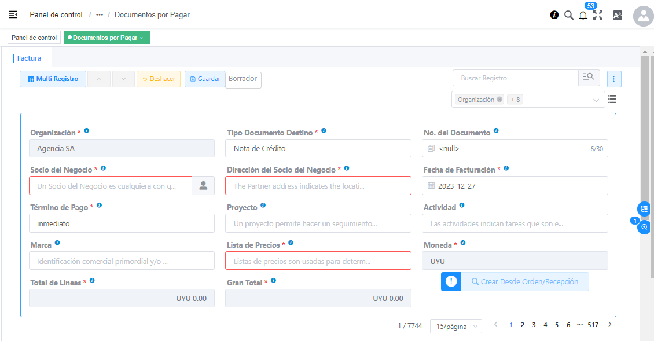Image resolution: width=654 pixels, height=341 pixels.
Task: Click the Guardar save button
Action: (205, 79)
